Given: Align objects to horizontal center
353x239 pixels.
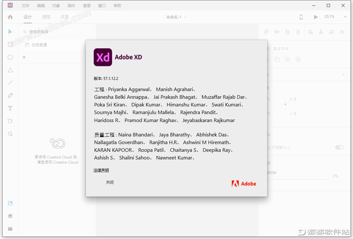Looking at the screenshot, I should (x=321, y=32).
